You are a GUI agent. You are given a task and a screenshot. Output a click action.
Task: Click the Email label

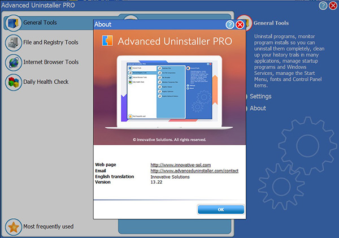(x=101, y=171)
